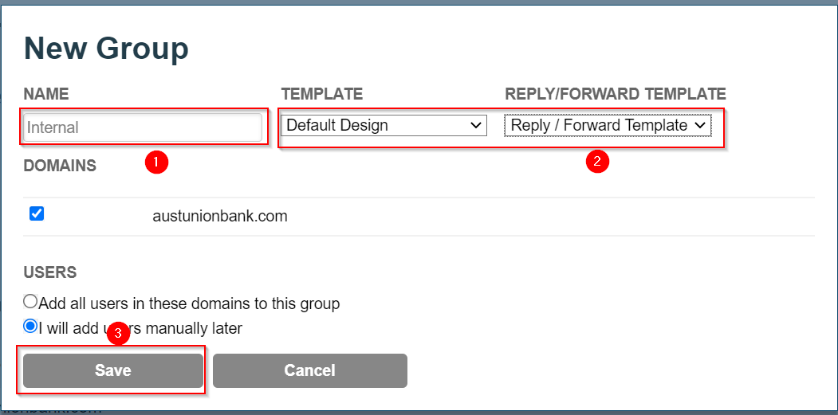Focus the group Name input field
The width and height of the screenshot is (838, 415).
[x=143, y=127]
